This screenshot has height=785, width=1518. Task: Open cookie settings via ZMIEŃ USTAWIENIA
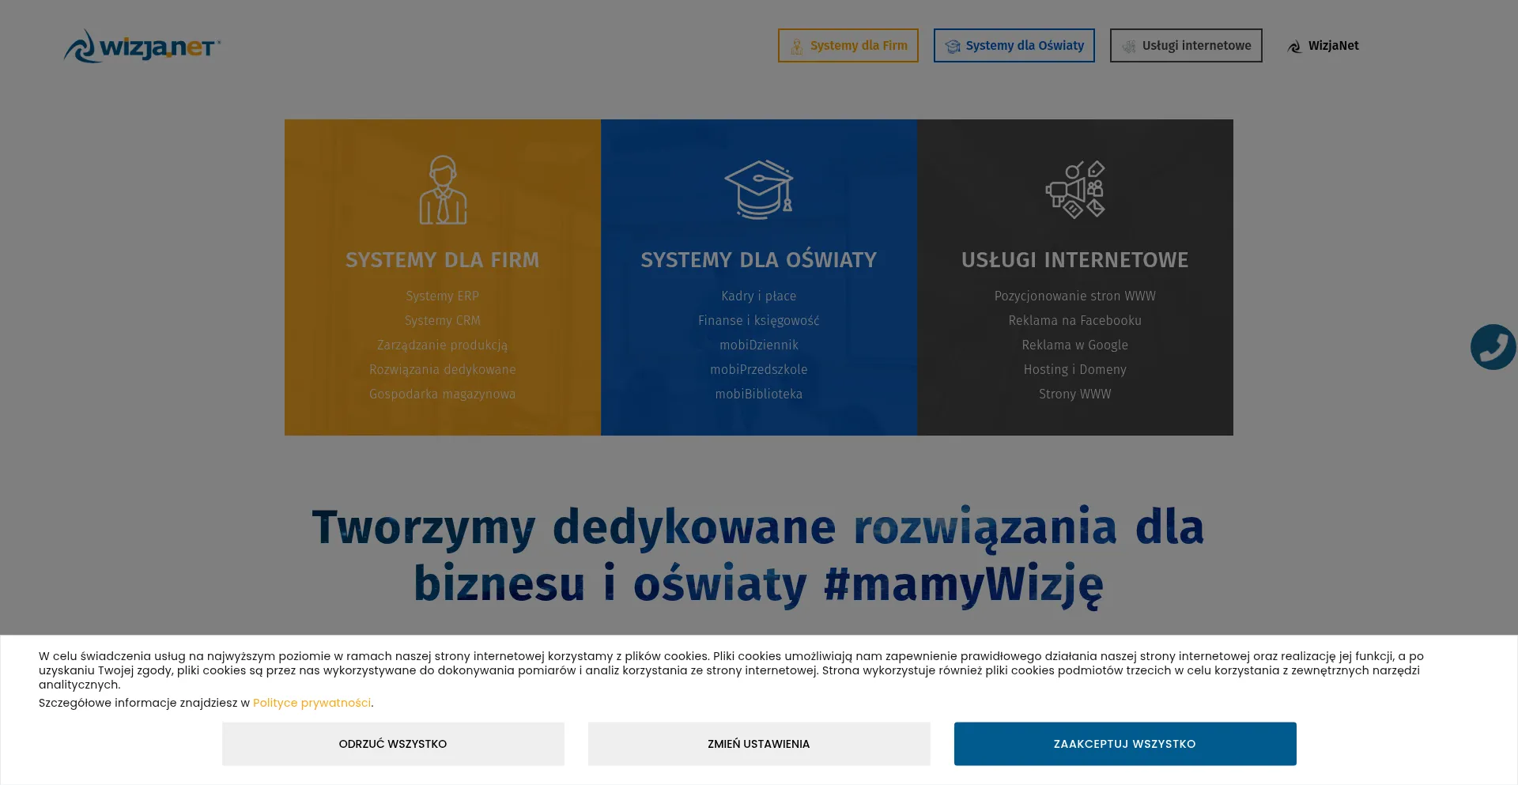pyautogui.click(x=758, y=743)
